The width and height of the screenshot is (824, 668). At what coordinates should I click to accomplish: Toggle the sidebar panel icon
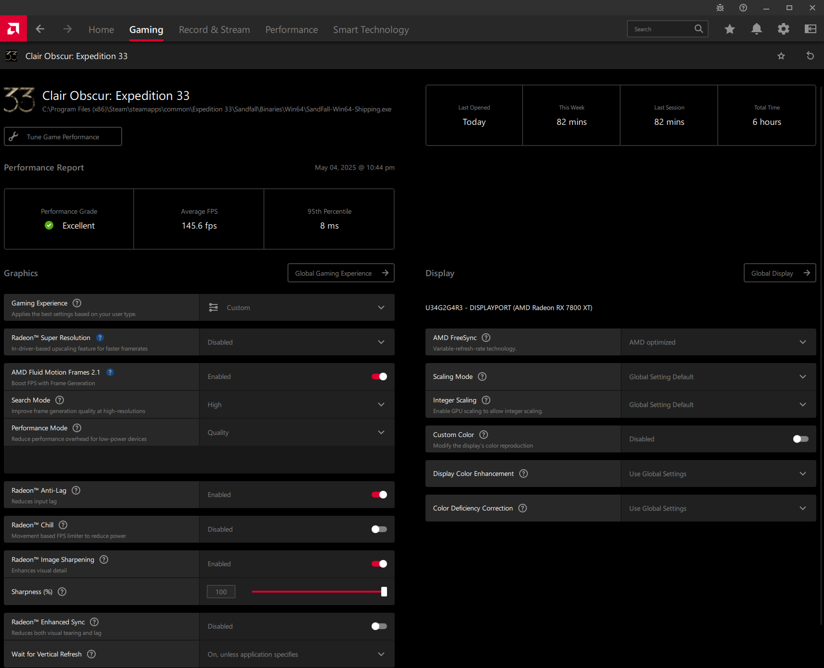811,29
